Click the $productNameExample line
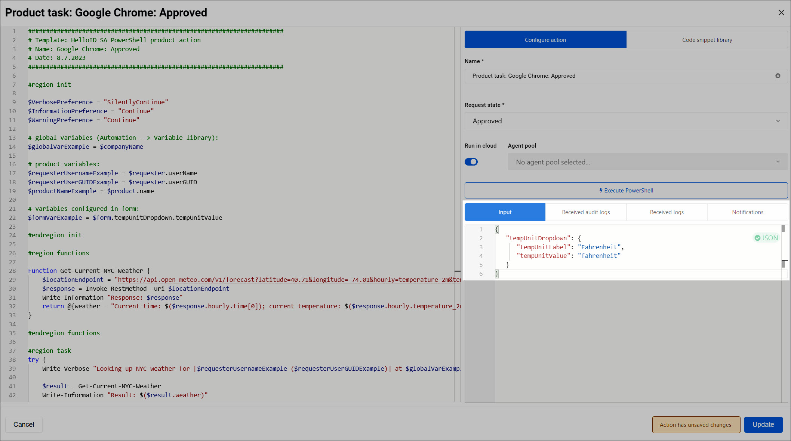 pyautogui.click(x=91, y=191)
